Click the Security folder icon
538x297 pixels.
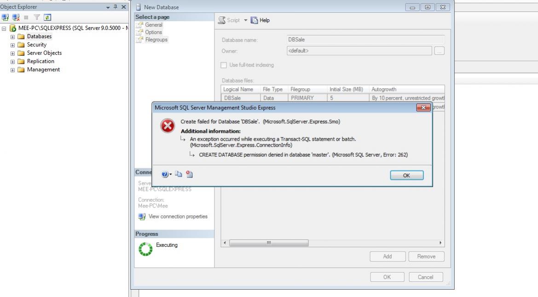(x=21, y=45)
